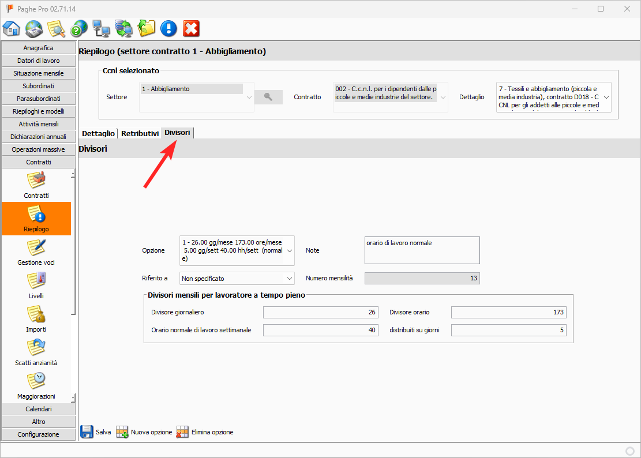Switch to the Retributivi tab
This screenshot has height=458, width=641.
click(140, 133)
